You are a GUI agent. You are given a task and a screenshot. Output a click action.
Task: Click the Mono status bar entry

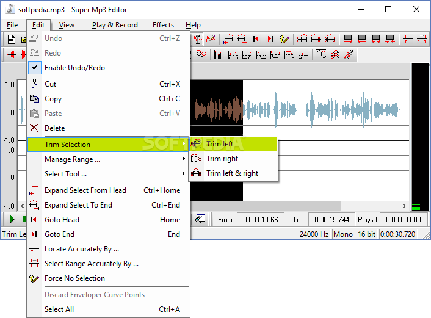pos(343,234)
